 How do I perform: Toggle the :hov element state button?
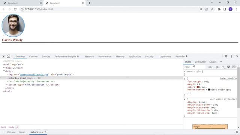[x=210, y=67]
